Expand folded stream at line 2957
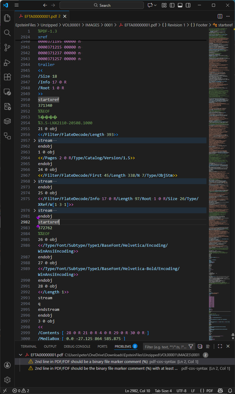Viewport: 235px width, 394px height. click(35, 141)
